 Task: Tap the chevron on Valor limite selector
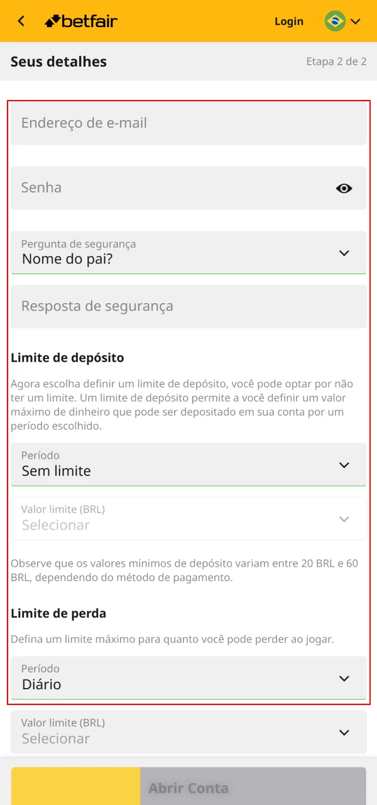pyautogui.click(x=344, y=519)
